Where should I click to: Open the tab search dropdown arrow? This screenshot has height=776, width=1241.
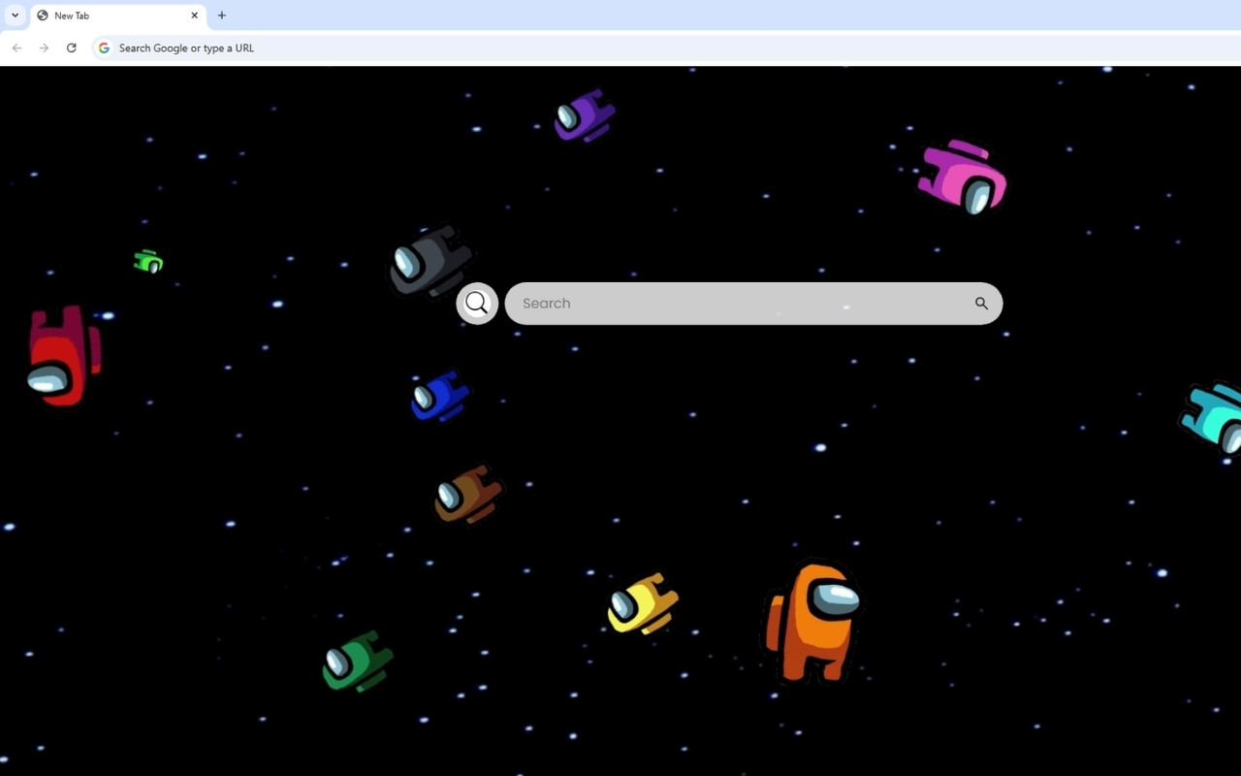[x=15, y=16]
